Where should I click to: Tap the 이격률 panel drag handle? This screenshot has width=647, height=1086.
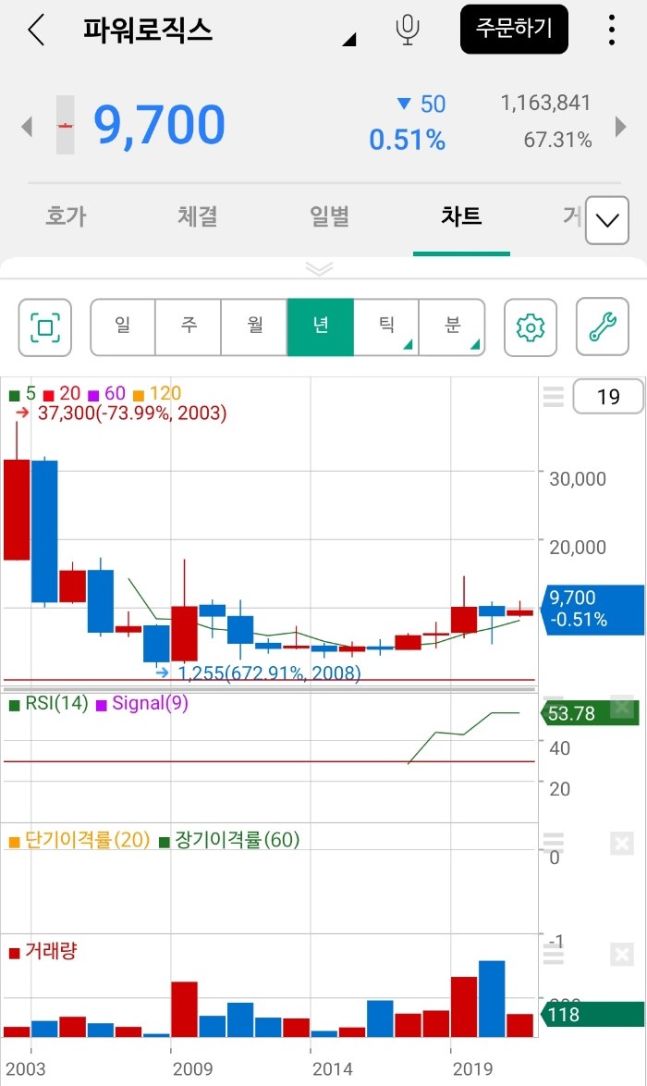click(553, 842)
